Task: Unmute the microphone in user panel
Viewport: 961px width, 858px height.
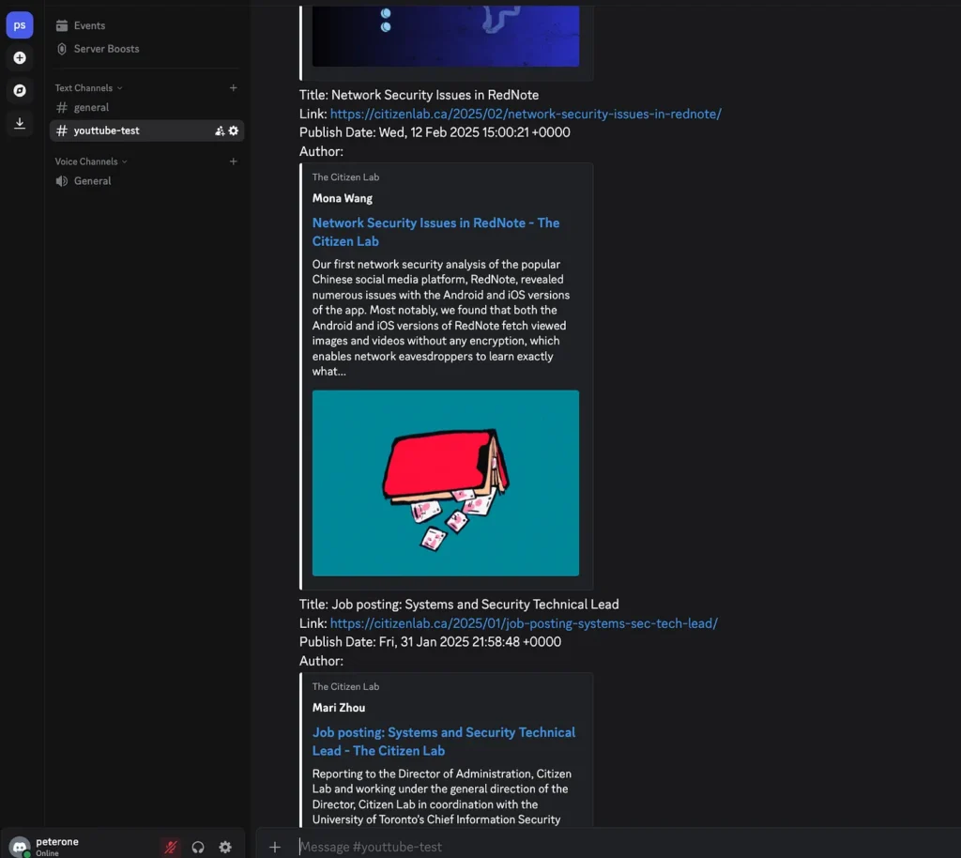Action: tap(170, 847)
